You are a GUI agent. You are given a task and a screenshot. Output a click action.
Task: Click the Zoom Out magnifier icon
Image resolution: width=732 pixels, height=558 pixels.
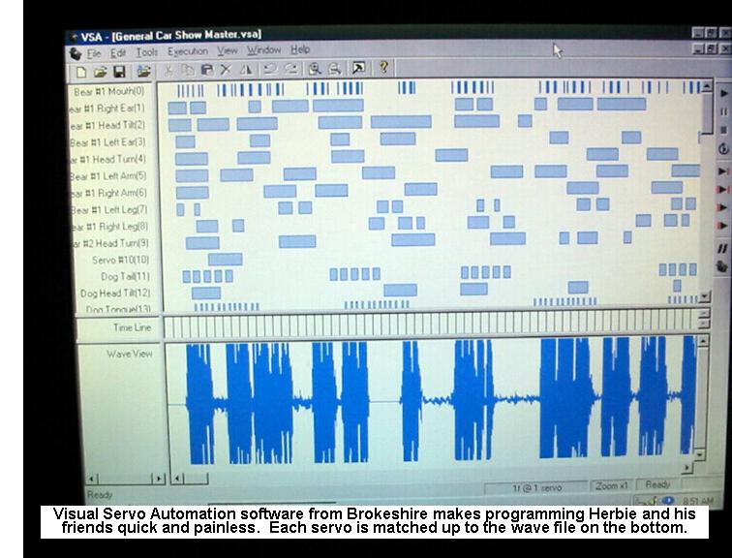click(334, 69)
